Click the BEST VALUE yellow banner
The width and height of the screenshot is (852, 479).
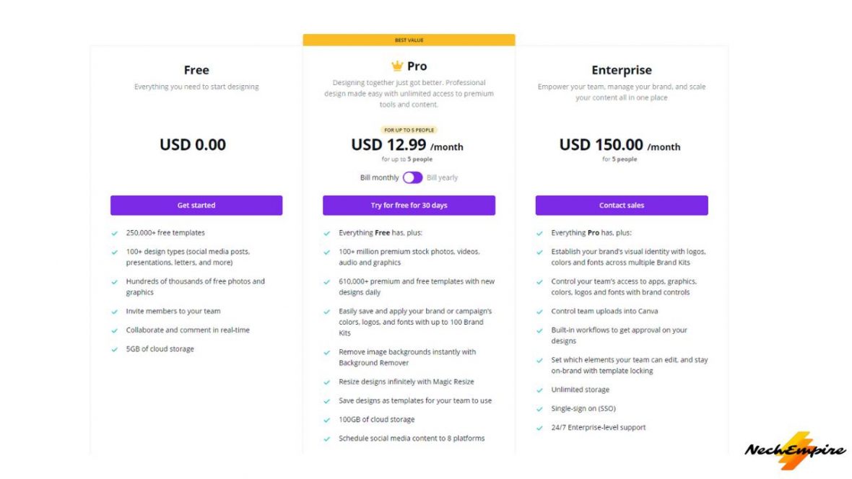tap(409, 40)
